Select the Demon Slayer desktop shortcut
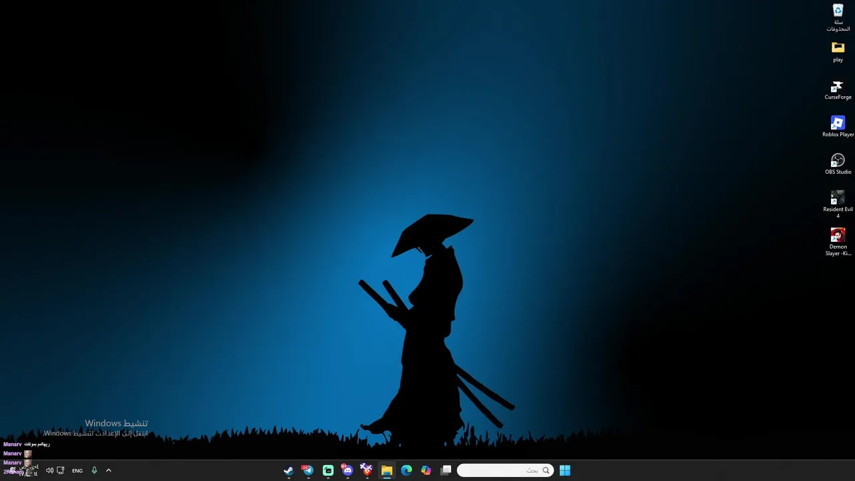 [x=838, y=242]
